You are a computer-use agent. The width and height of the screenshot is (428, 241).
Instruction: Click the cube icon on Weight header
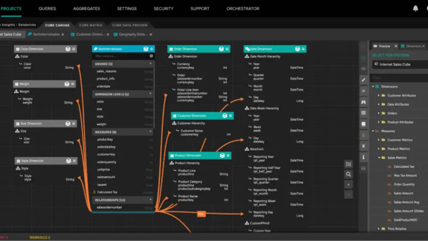(67, 84)
